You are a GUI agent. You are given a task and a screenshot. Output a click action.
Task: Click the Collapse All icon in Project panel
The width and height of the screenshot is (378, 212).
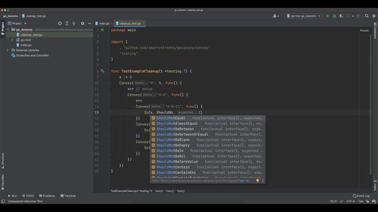pos(74,24)
